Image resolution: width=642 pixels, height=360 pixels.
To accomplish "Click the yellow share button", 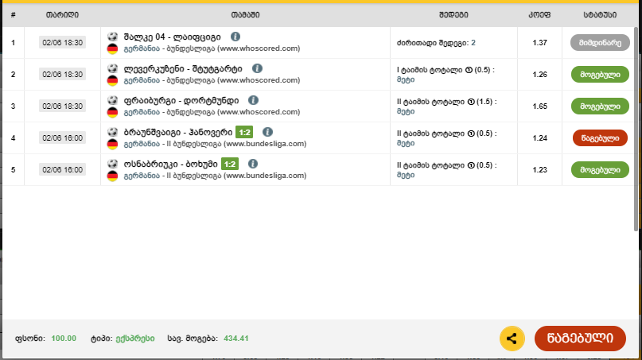I will coord(512,339).
